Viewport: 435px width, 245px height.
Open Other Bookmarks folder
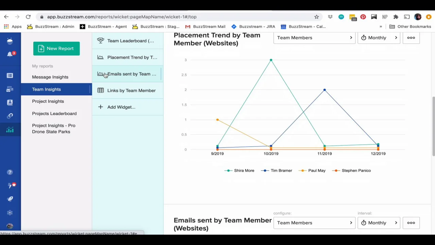410,27
